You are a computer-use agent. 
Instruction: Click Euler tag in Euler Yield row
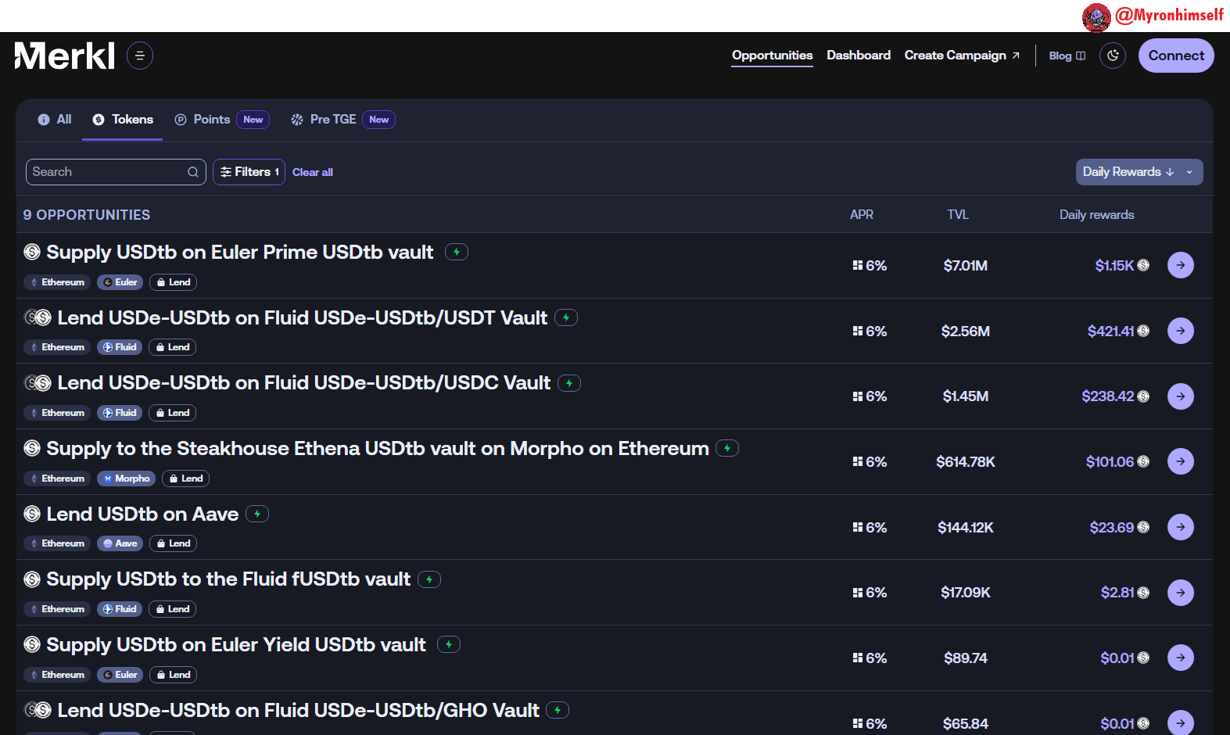click(x=120, y=675)
